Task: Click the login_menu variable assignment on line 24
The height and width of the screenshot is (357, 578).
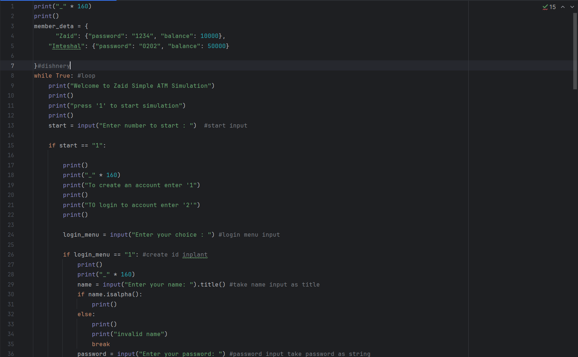Action: pyautogui.click(x=81, y=235)
